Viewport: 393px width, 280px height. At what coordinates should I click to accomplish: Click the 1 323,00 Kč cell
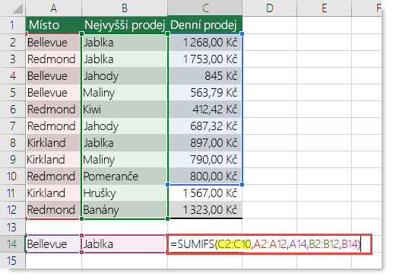pos(204,210)
